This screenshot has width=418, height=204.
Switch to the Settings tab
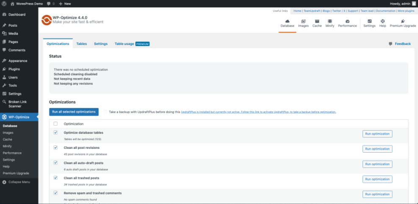(101, 44)
